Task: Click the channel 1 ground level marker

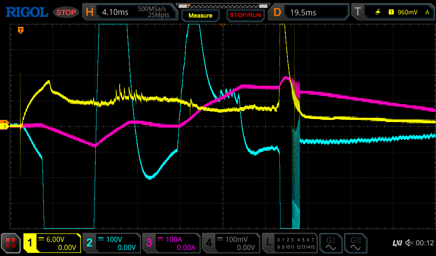Action: (x=5, y=126)
